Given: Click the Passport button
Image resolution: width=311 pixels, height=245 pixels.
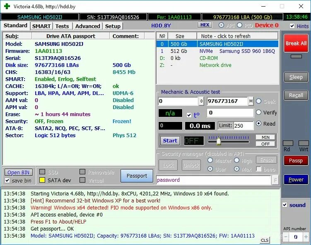Looking at the screenshot, I should [137, 176].
